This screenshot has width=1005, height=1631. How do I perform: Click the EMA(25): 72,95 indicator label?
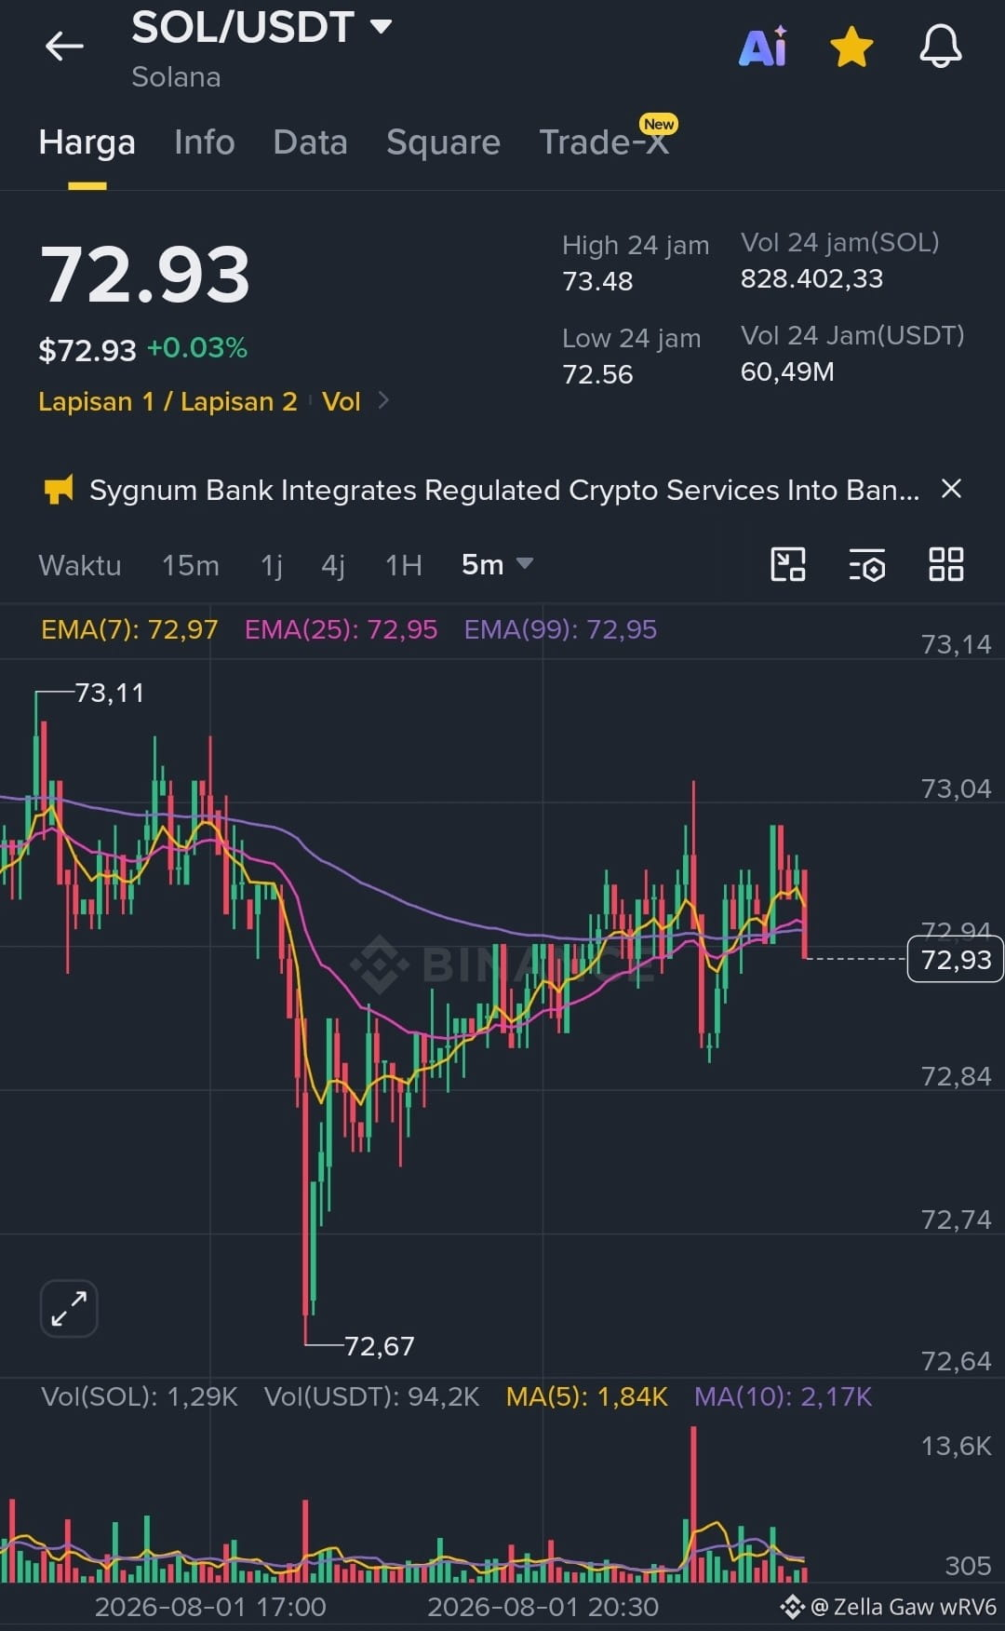click(341, 630)
